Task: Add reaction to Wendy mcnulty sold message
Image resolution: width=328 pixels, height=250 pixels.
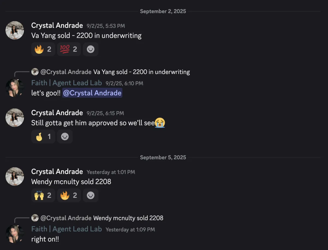Action: pos(90,195)
